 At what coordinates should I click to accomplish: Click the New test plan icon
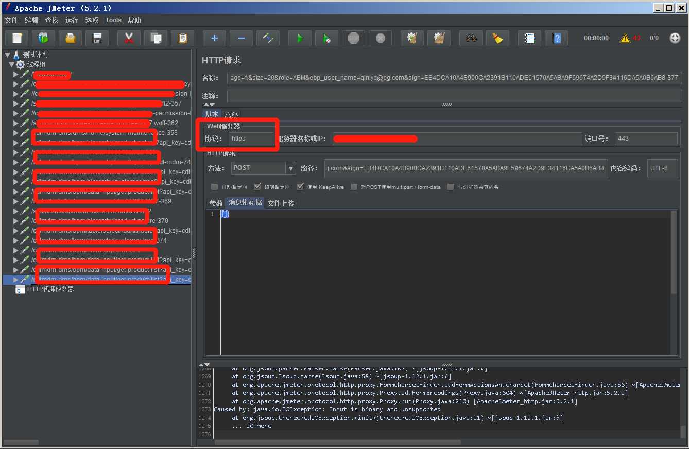[x=16, y=38]
